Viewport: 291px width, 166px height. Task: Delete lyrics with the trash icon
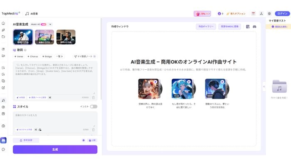tap(93, 97)
